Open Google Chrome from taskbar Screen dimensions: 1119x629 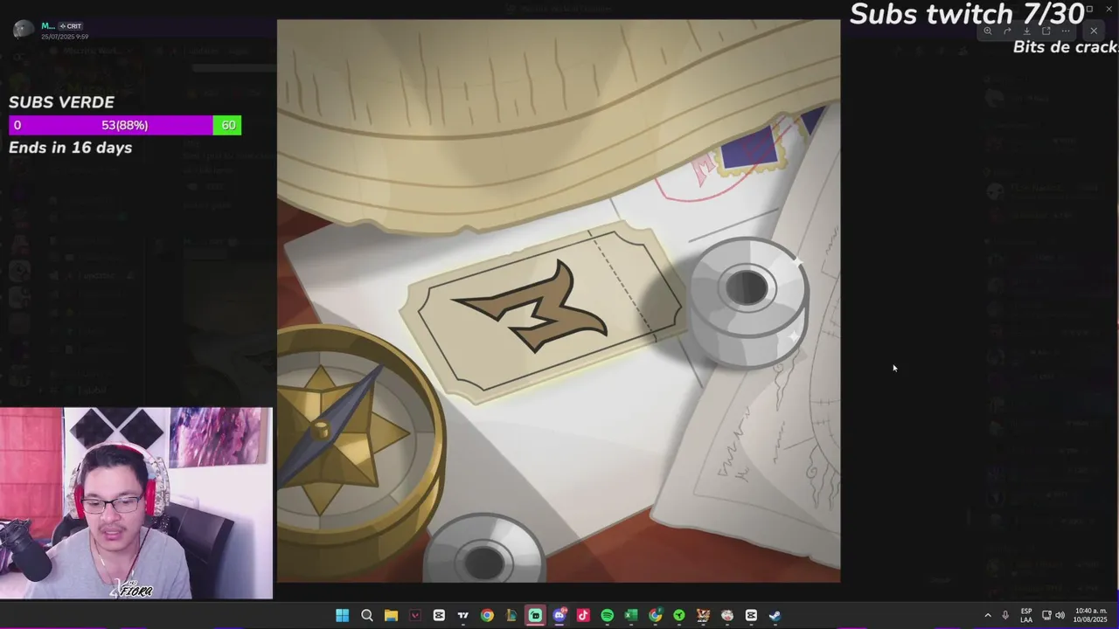[487, 616]
